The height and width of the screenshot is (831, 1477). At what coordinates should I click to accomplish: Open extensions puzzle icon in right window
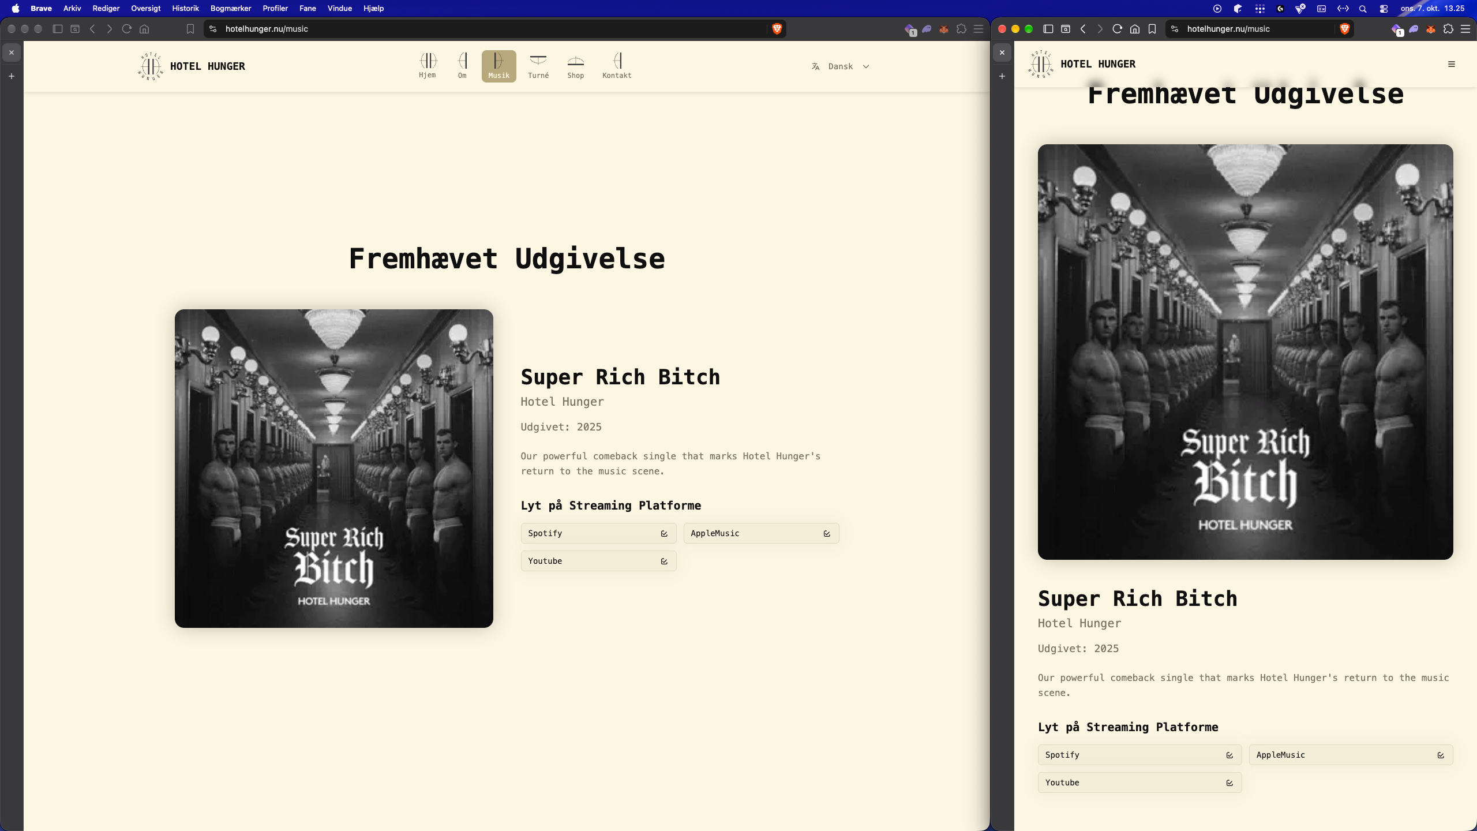(x=1448, y=29)
